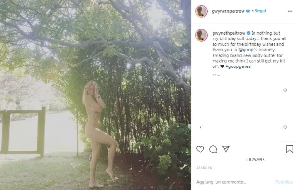
Task: View the 825.995 likes count
Action: click(x=255, y=160)
